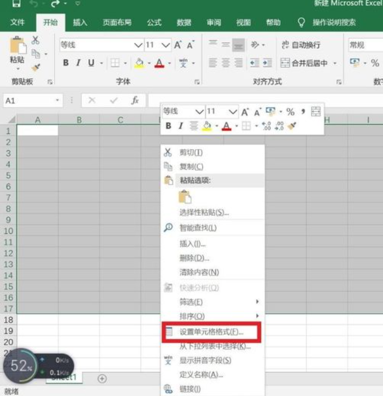Screen dimensions: 383x396
Task: Switch to the 视图 ribbon tab
Action: [243, 23]
